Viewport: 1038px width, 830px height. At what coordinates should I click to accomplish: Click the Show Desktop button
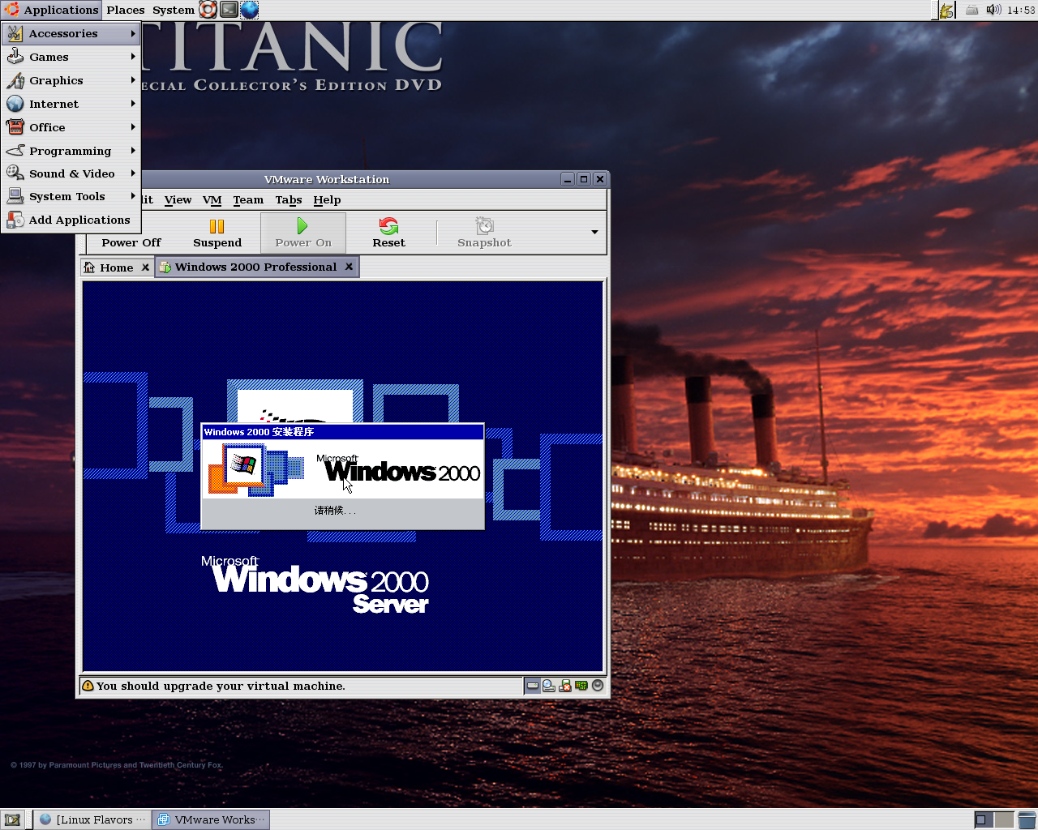pos(12,819)
